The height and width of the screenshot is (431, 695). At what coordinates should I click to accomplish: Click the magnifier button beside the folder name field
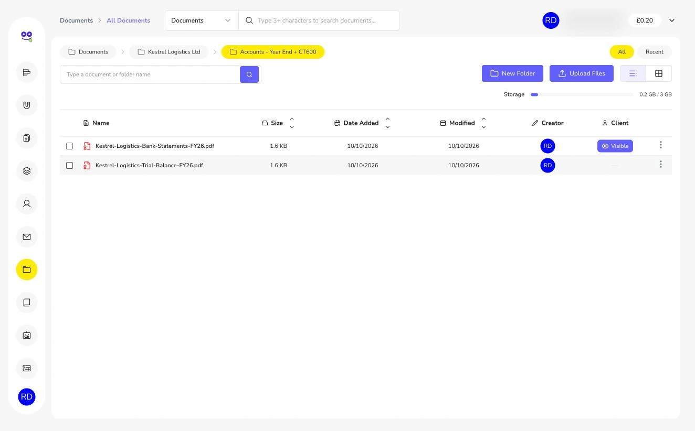[249, 74]
